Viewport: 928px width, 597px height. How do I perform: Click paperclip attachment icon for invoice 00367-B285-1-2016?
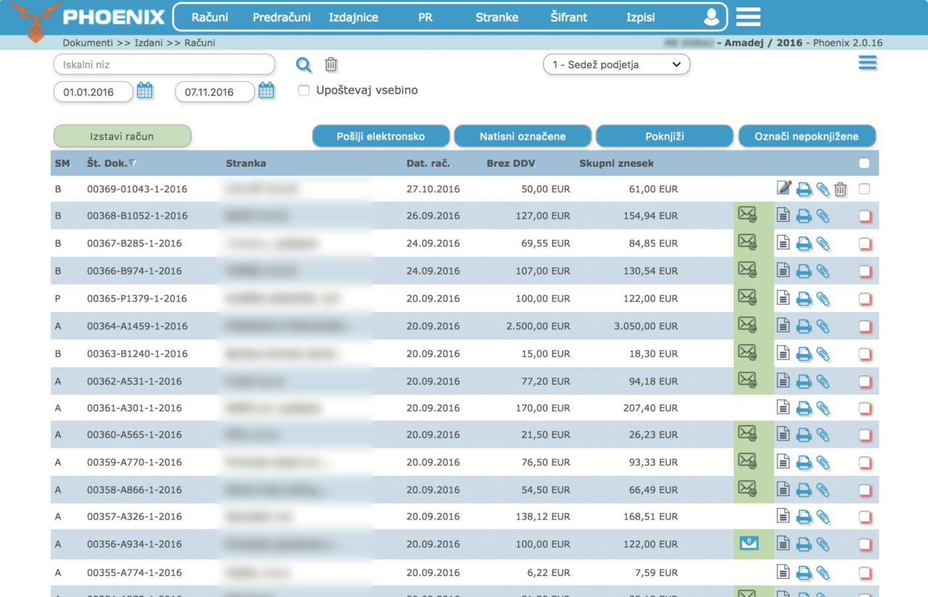pos(823,243)
